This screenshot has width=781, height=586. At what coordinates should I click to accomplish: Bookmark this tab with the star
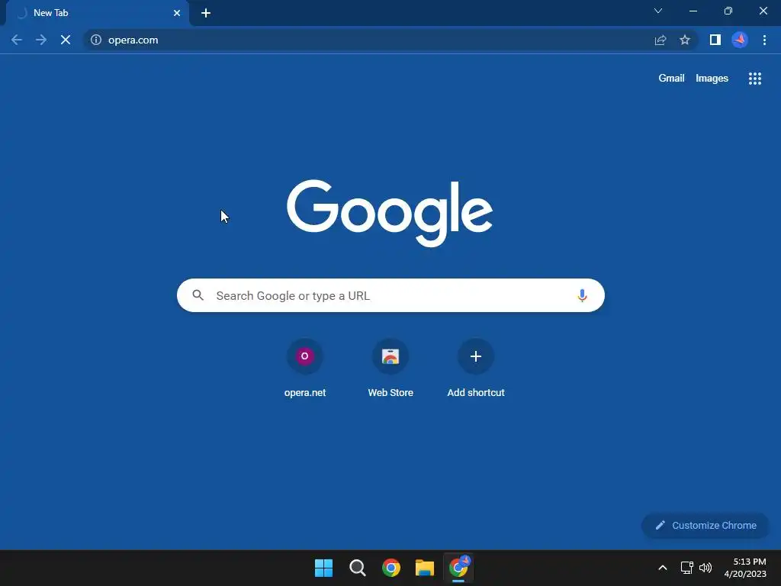click(x=685, y=40)
